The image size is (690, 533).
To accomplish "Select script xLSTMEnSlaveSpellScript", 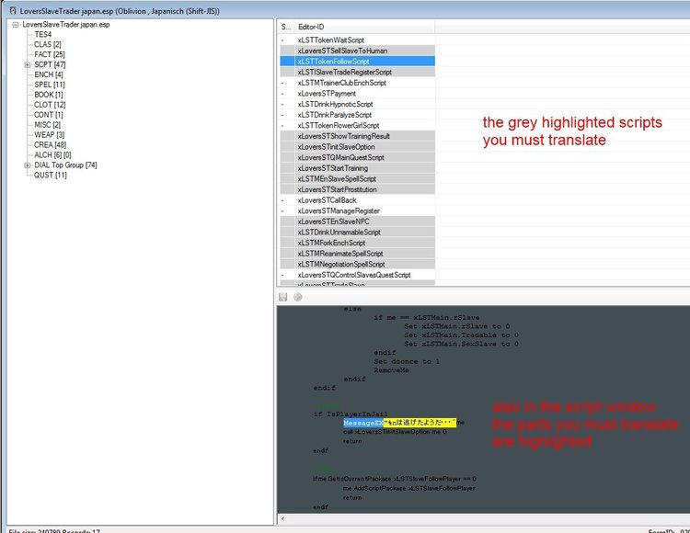I will tap(357, 179).
